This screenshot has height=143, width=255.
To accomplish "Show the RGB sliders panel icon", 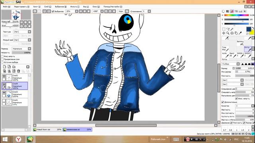I will pos(228,11).
